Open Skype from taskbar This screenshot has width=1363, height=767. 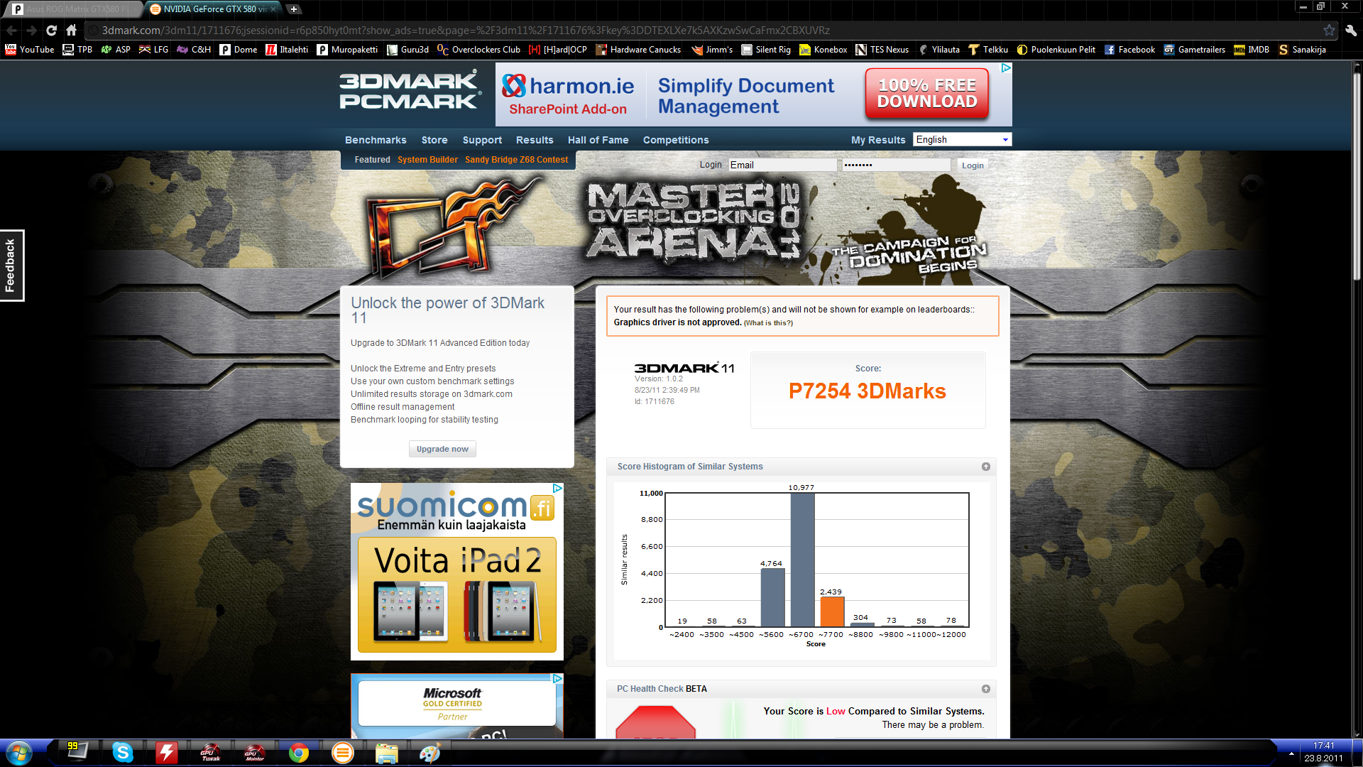[123, 753]
